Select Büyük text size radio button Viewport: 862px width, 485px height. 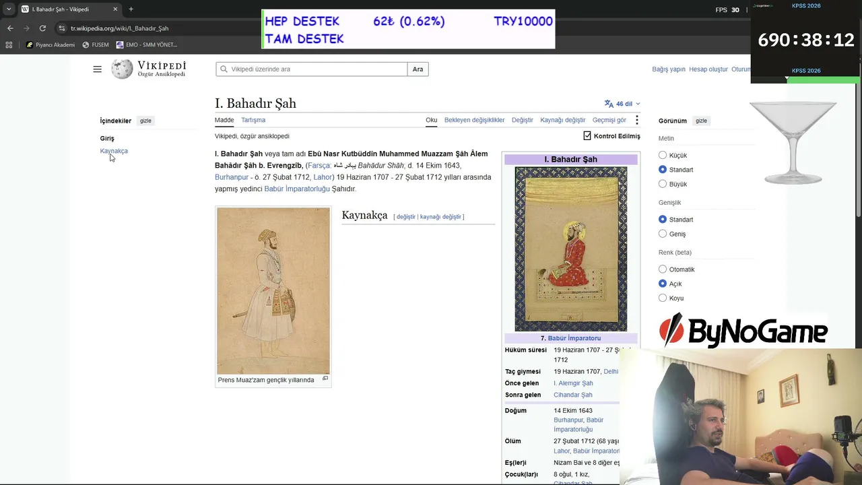663,184
